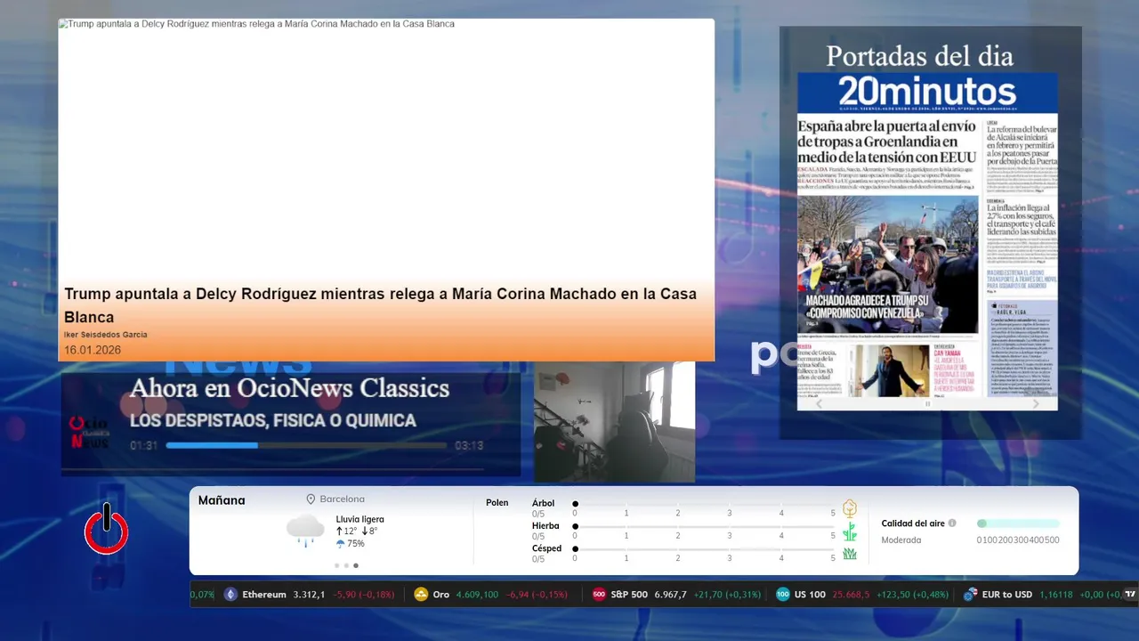
Task: Click the umbrella precipitation icon
Action: pyautogui.click(x=340, y=543)
